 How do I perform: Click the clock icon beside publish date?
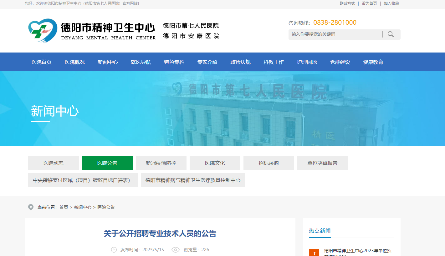pos(114,250)
